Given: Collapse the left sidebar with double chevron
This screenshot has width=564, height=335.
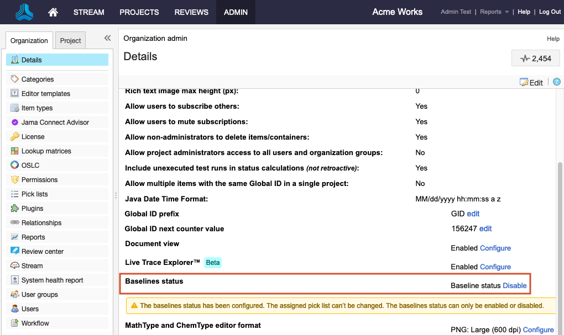Looking at the screenshot, I should pos(107,38).
